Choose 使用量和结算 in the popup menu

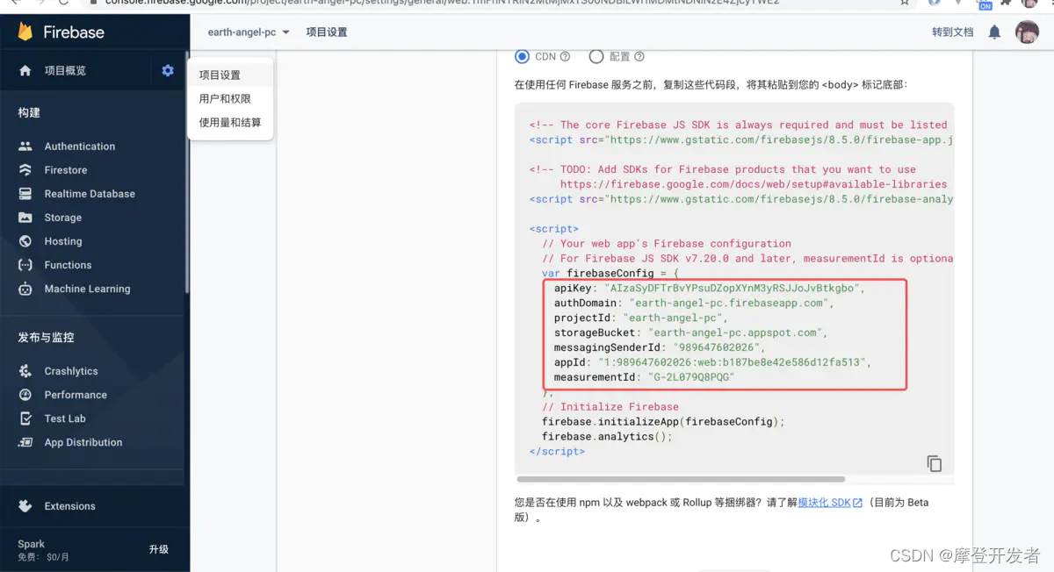(230, 123)
